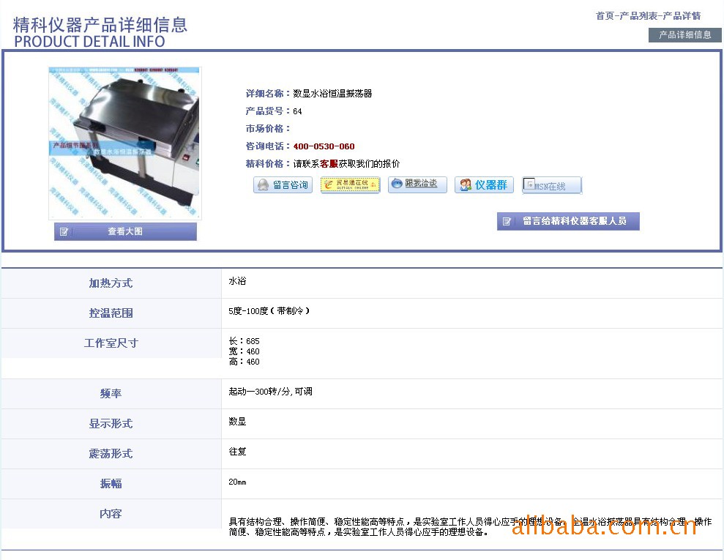
Task: Open 产品列表 from the breadcrumb
Action: point(638,16)
